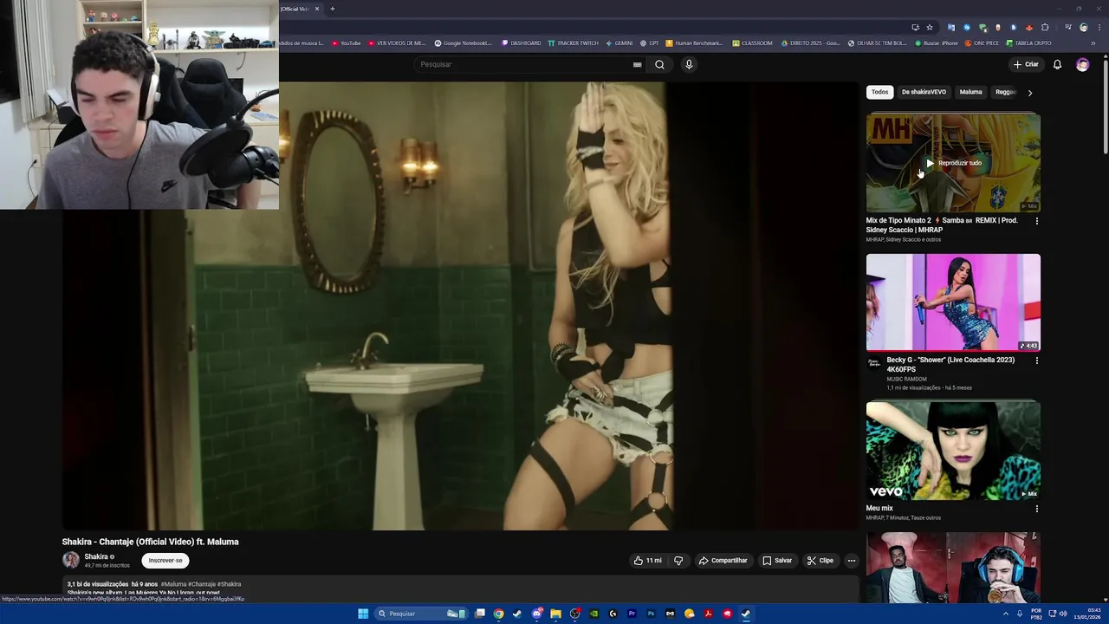Click the Mix de Tipo Minato 2 title
The image size is (1109, 624).
coord(942,225)
